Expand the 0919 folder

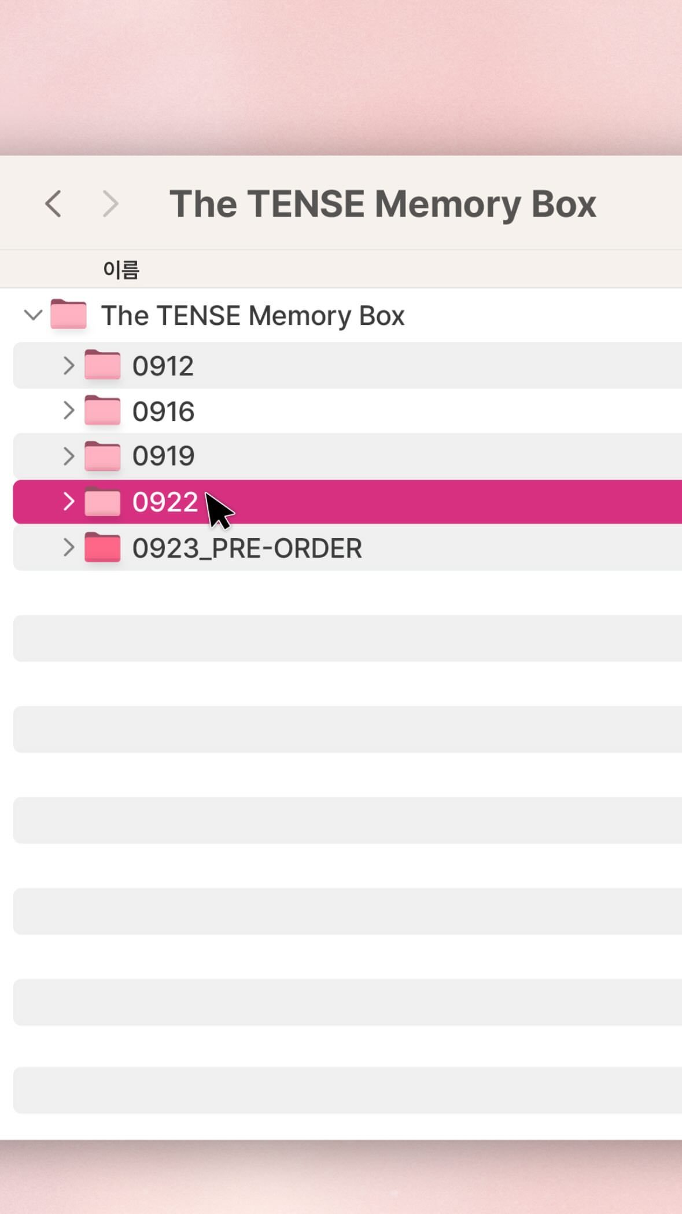pyautogui.click(x=68, y=456)
